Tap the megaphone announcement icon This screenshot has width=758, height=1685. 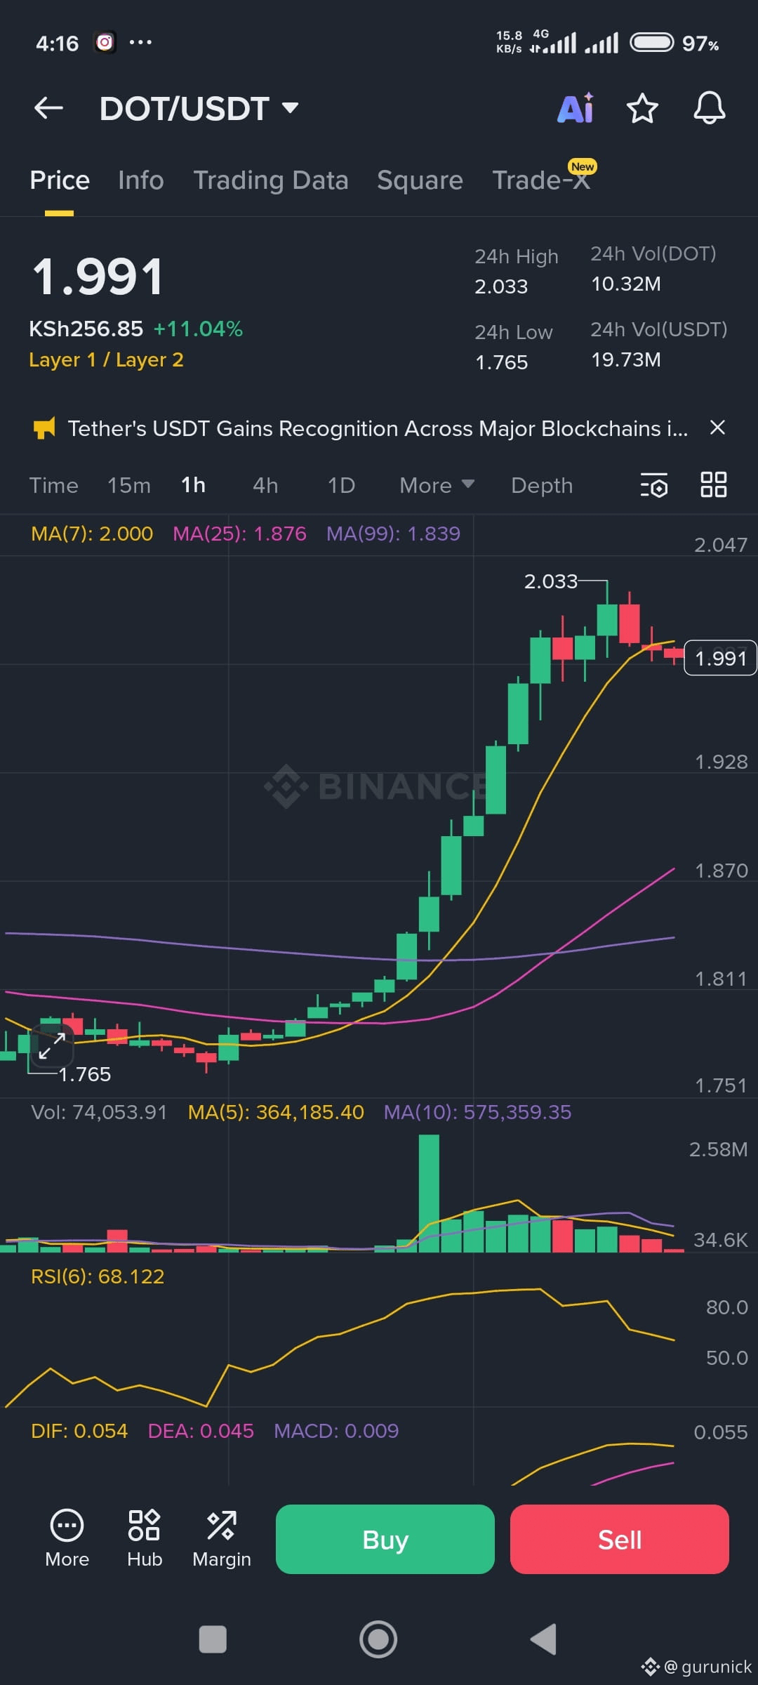[x=44, y=428]
